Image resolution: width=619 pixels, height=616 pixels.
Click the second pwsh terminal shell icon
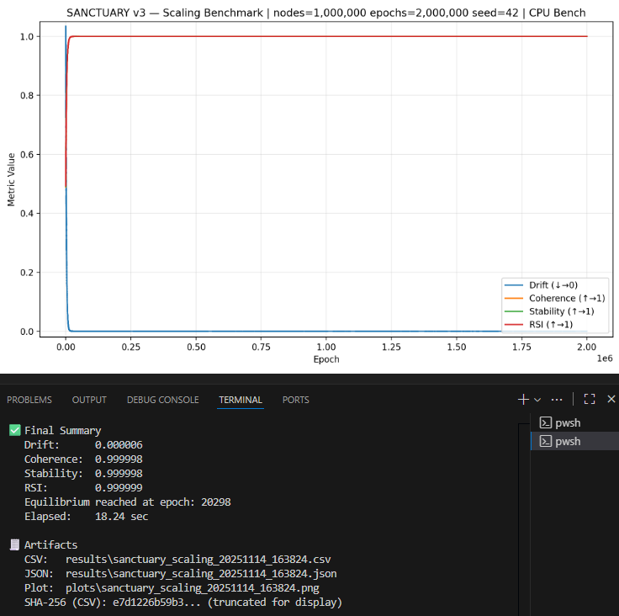[x=546, y=441]
